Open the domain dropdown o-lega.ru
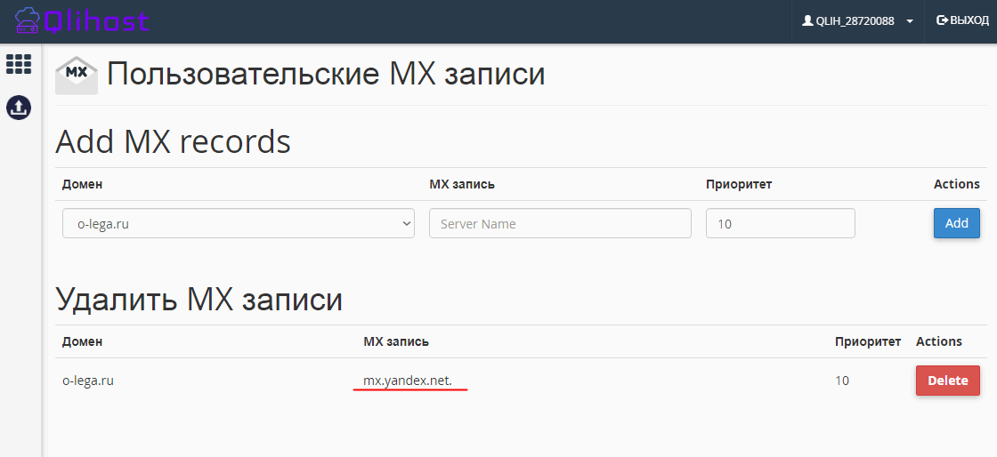This screenshot has height=457, width=997. [239, 223]
